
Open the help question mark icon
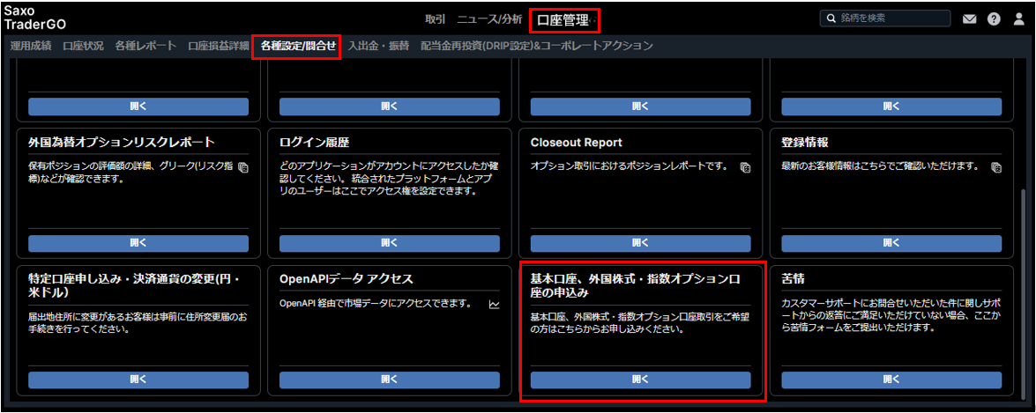tap(994, 19)
